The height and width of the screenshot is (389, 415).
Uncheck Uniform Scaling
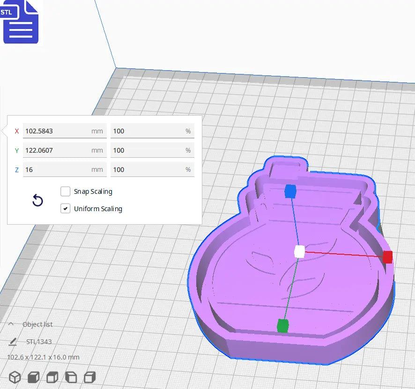coord(65,208)
